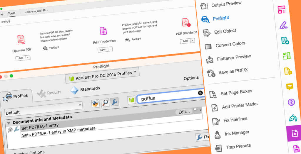Click 'Sets PDF/UA-1 entry in XMP metadata.' text

pos(59,132)
